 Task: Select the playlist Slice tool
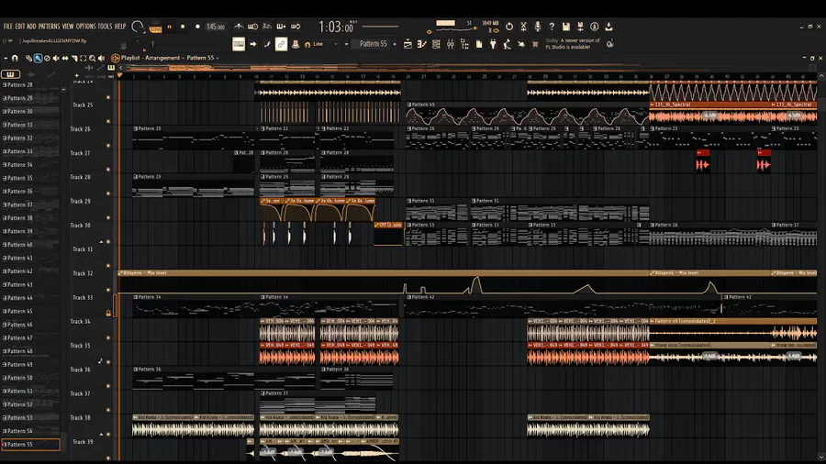(x=74, y=59)
